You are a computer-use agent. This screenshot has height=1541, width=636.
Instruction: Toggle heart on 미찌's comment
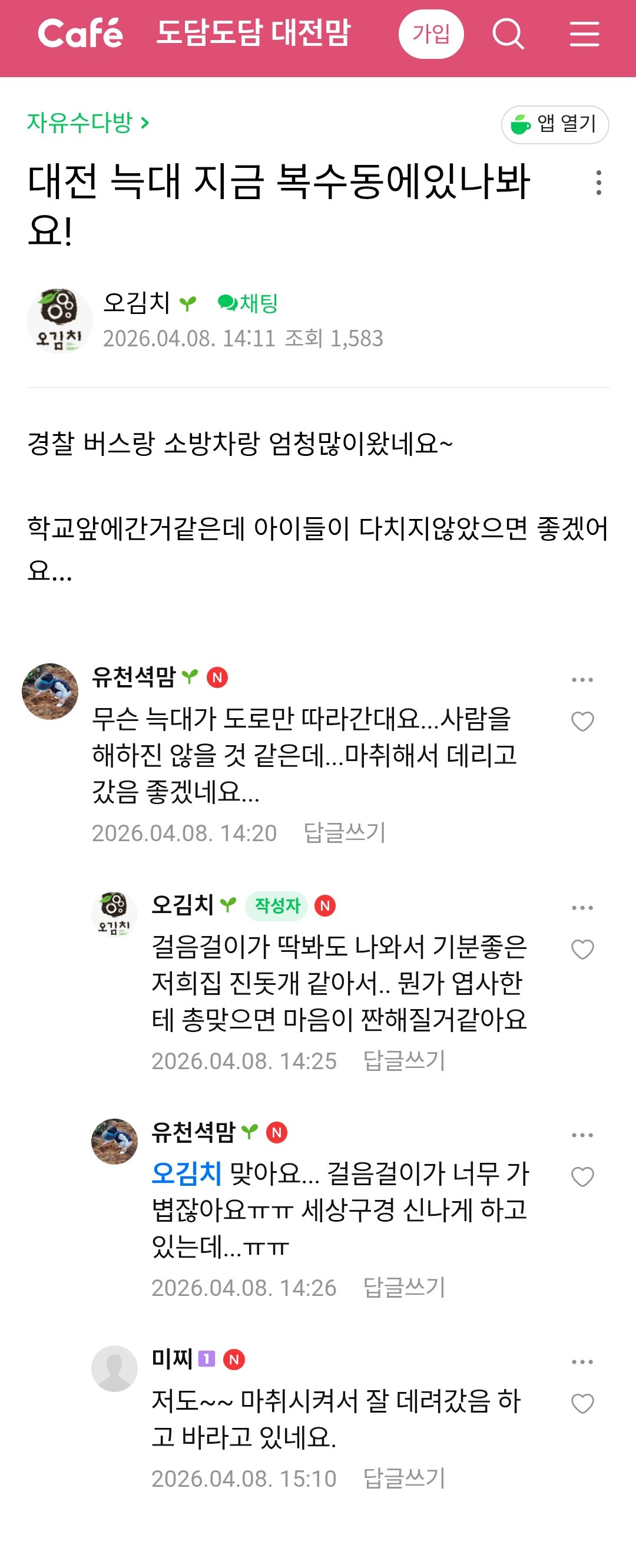coord(582,1403)
